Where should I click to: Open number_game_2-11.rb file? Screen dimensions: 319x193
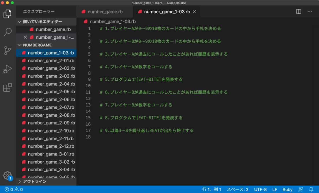(46, 139)
